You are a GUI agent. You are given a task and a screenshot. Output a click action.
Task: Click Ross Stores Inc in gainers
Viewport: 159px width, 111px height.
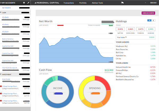(122, 49)
